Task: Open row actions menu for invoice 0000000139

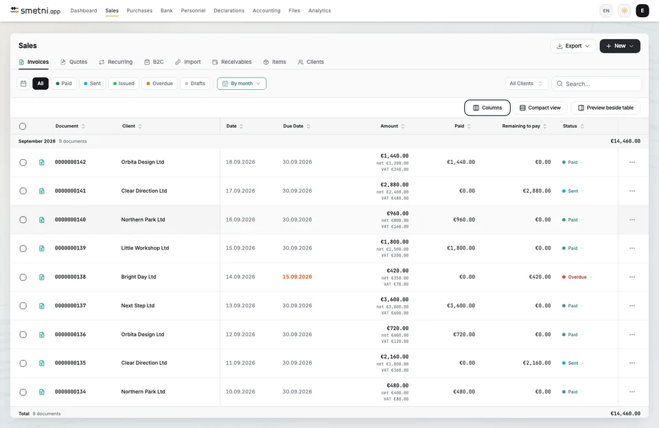Action: click(632, 248)
